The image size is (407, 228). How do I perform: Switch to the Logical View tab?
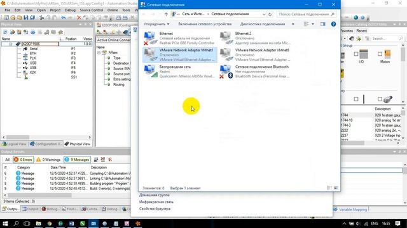tap(14, 144)
